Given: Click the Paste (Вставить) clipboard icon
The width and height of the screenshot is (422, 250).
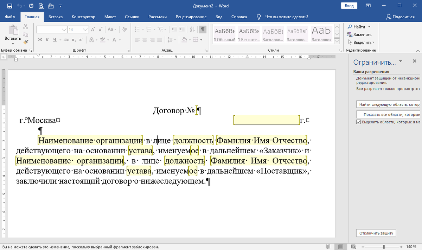Looking at the screenshot, I should (13, 30).
